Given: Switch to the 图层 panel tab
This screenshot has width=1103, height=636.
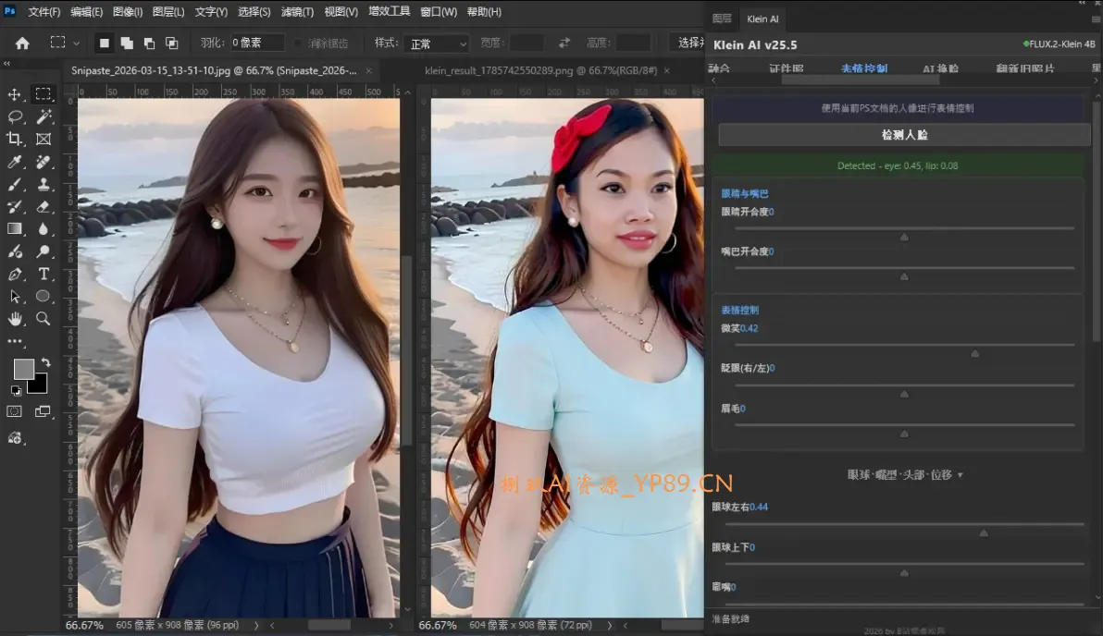Looking at the screenshot, I should 722,19.
